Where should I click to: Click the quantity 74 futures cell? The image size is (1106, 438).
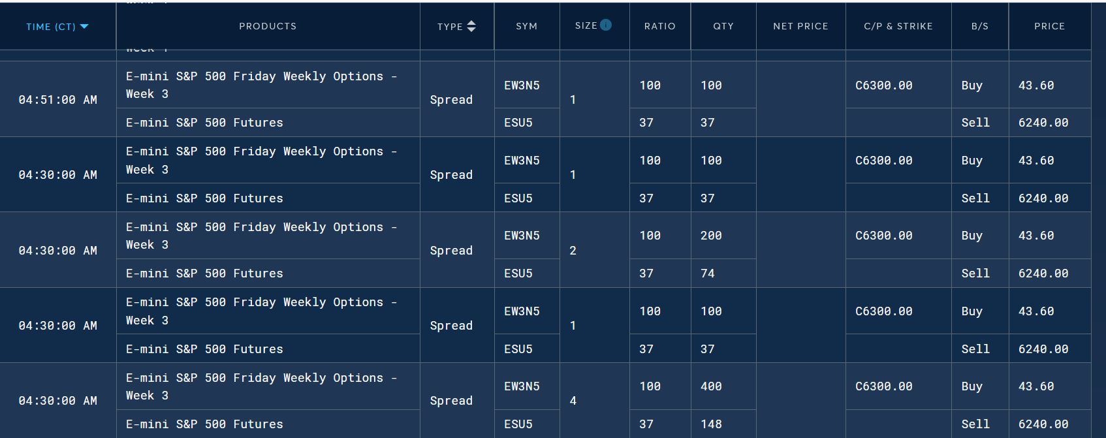click(x=708, y=274)
